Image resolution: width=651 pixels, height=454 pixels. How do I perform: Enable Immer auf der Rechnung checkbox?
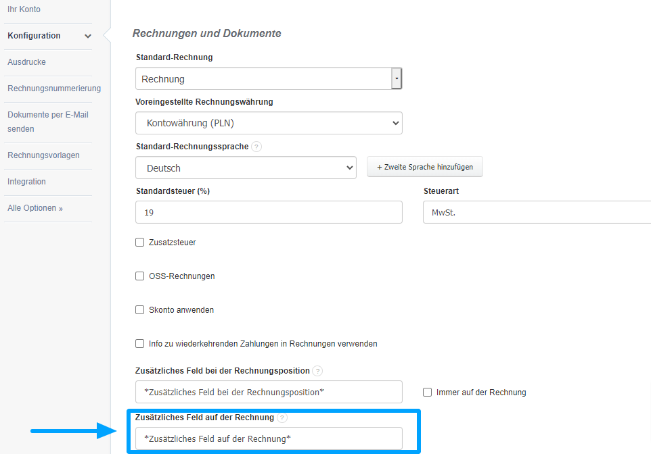[x=427, y=392]
